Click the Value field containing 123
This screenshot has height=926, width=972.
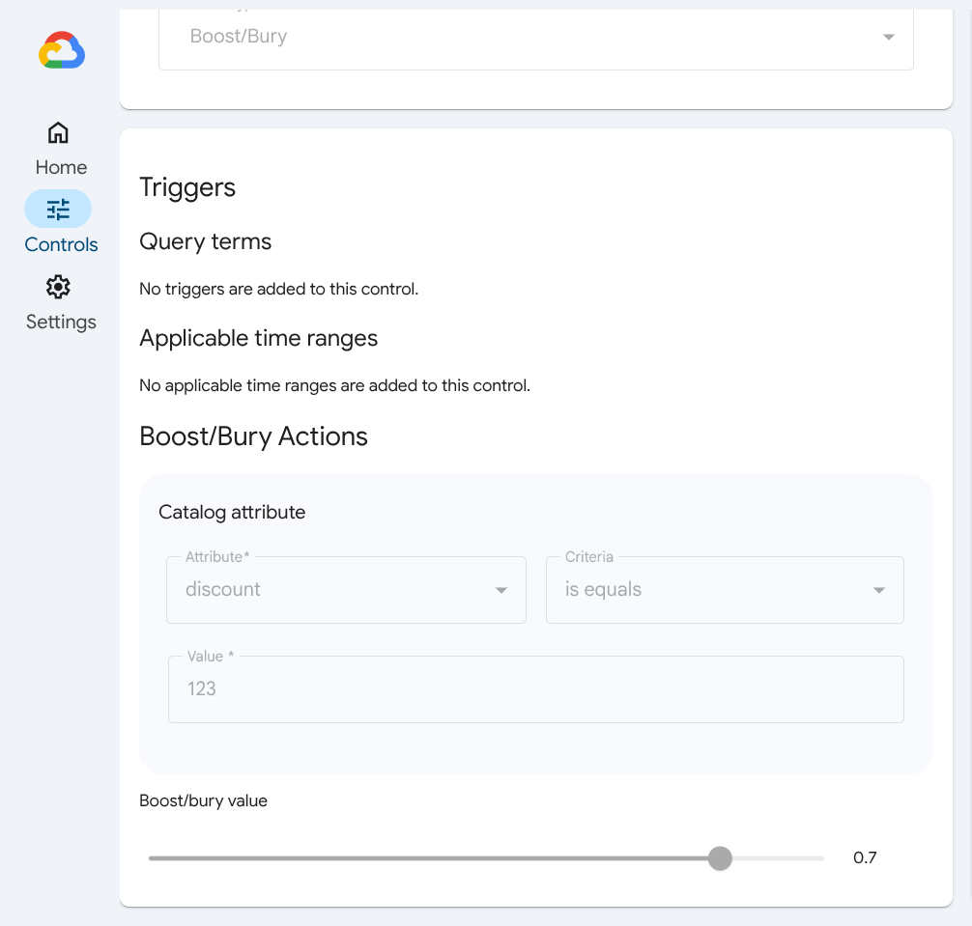tap(535, 689)
